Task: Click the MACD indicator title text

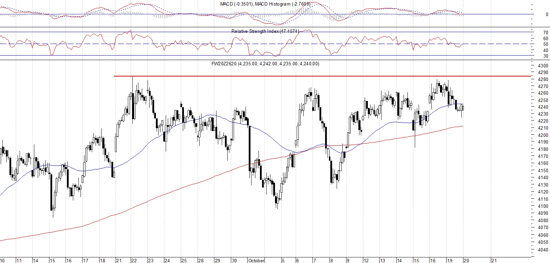Action: coord(265,4)
